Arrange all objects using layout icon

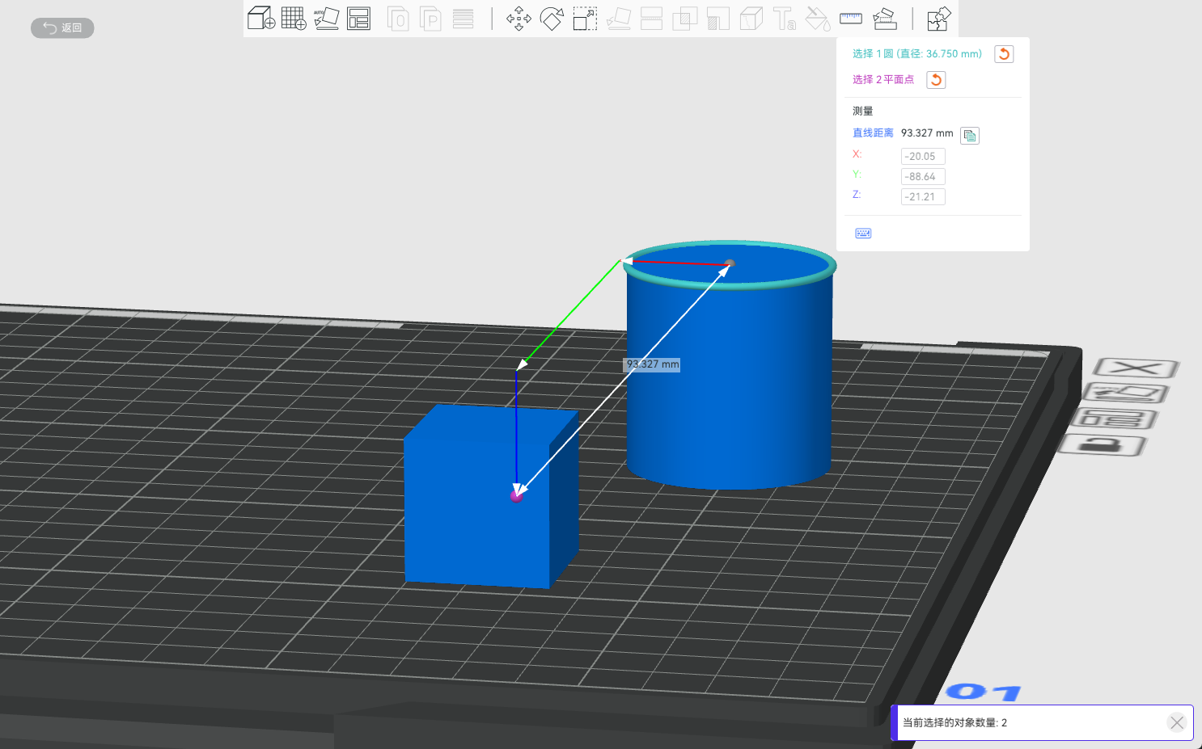358,18
